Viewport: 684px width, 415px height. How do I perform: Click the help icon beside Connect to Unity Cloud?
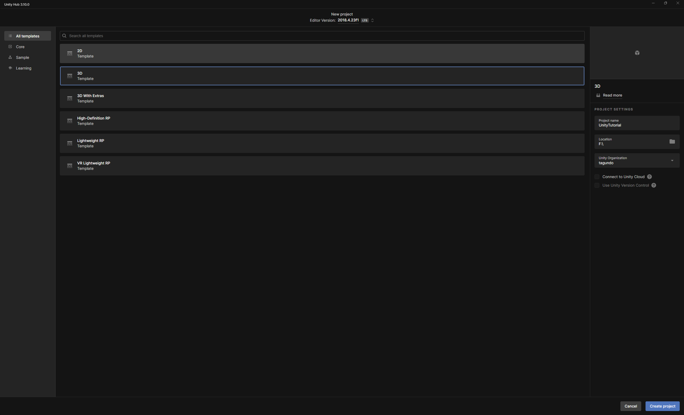click(x=649, y=177)
